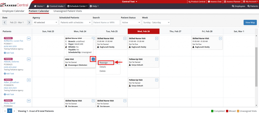Screen dimensions: 259x113
Task: Open Follow-Up Visit menu for Sonya Sobush
Action: 157,59
